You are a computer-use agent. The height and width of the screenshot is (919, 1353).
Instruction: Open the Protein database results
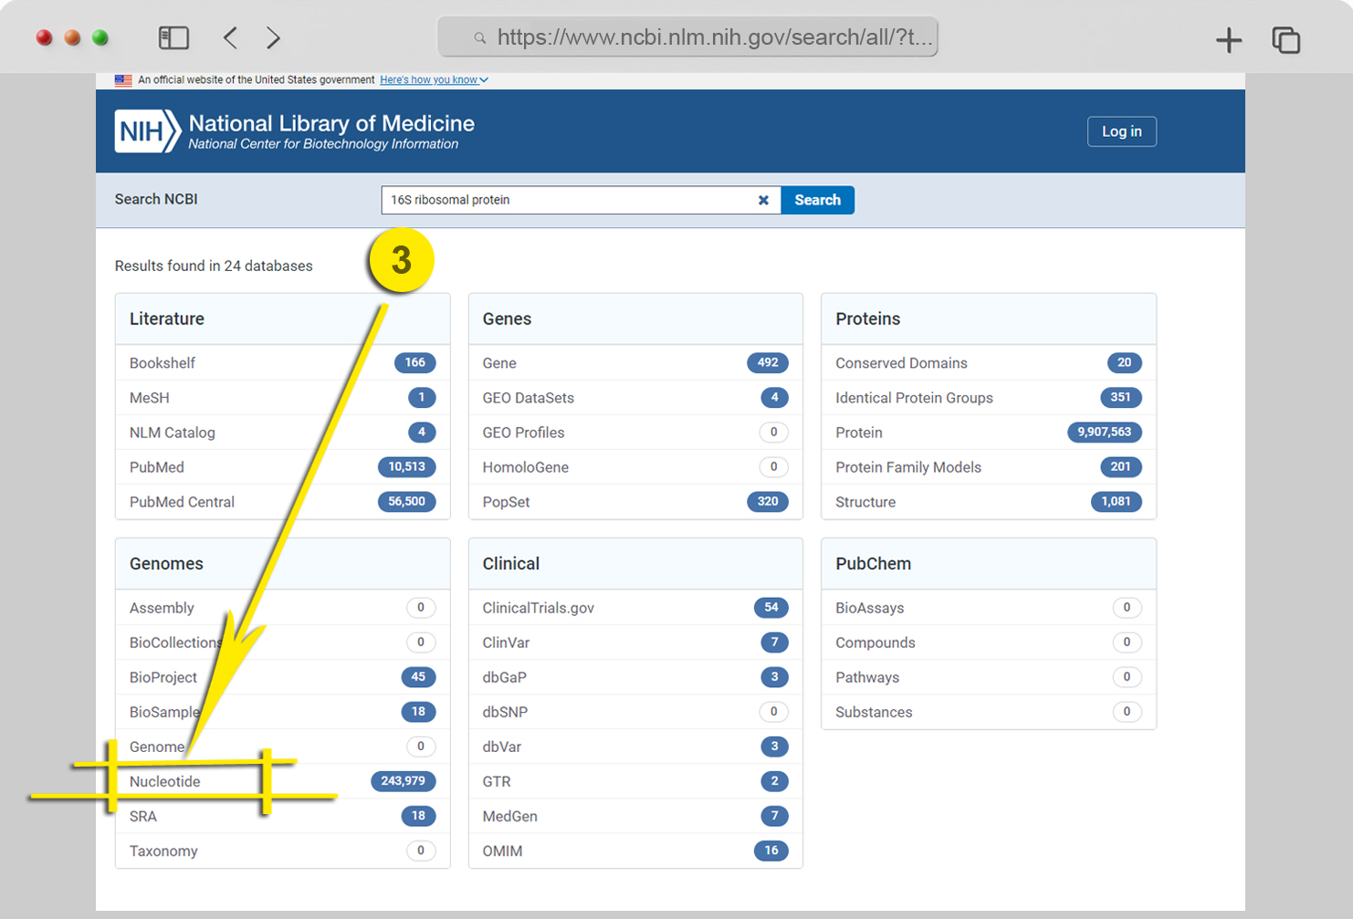pos(859,433)
